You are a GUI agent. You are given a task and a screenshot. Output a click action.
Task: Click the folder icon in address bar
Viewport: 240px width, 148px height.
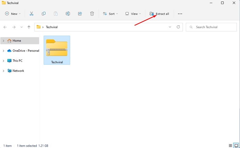pos(38,27)
